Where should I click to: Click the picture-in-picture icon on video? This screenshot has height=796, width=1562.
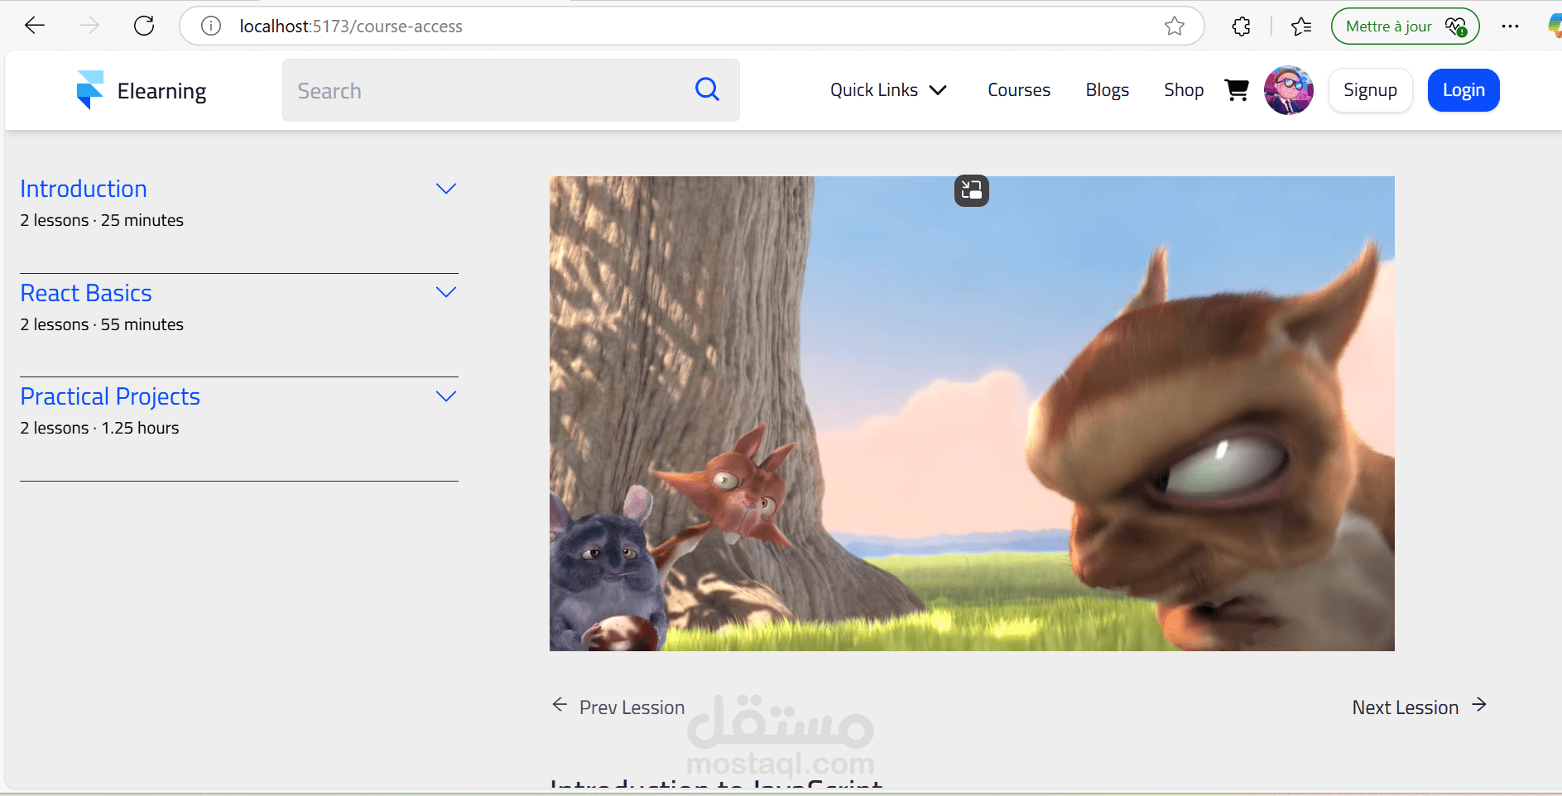(x=972, y=190)
